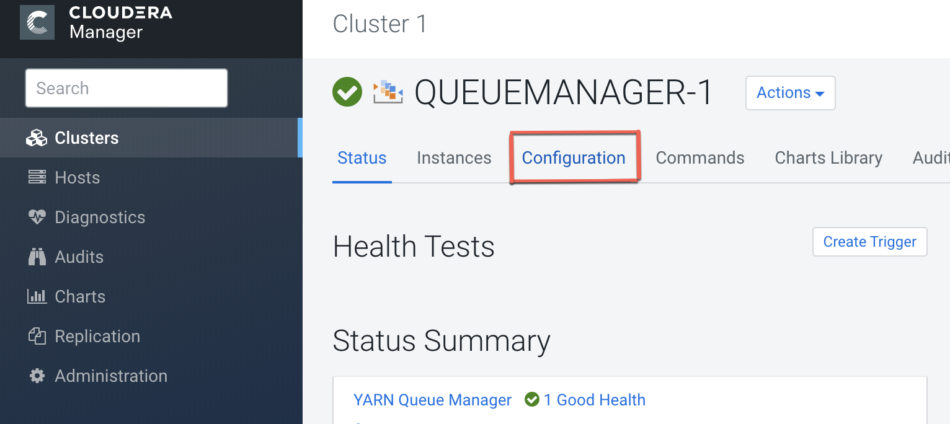Open the Status tab
The width and height of the screenshot is (950, 424).
coord(362,158)
